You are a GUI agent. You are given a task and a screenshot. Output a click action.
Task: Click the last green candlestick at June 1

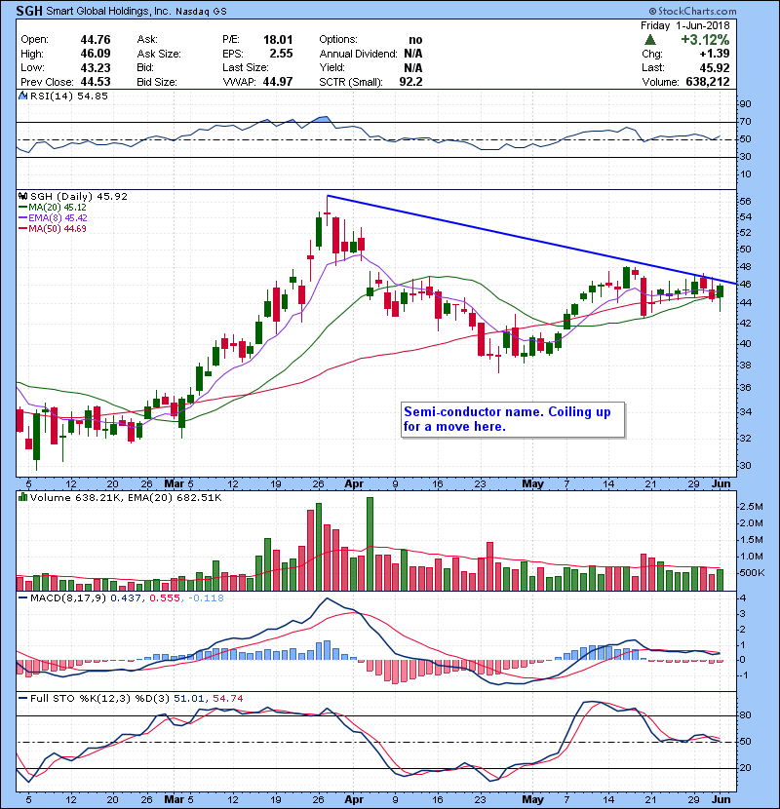click(x=721, y=291)
